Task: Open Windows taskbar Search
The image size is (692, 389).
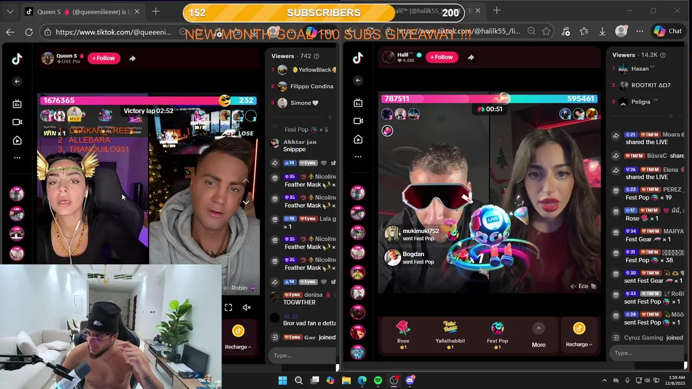Action: pyautogui.click(x=298, y=380)
